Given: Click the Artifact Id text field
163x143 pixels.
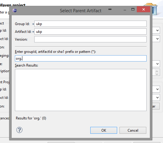Looking at the screenshot, I should coord(90,31).
